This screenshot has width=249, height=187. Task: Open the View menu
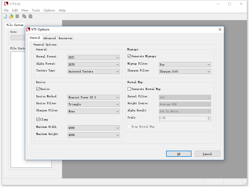coord(25,10)
